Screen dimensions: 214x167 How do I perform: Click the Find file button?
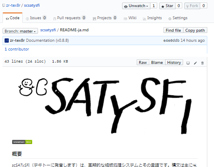click(x=173, y=30)
